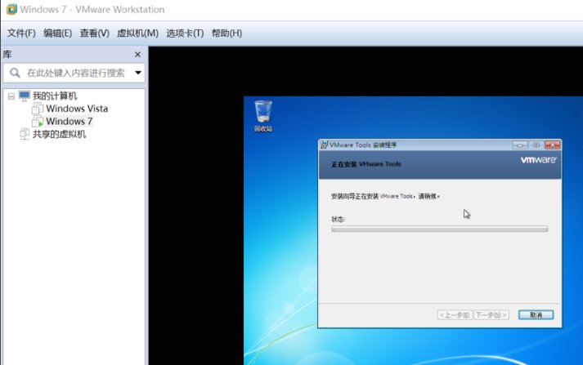Open the library search dropdown arrow

(x=138, y=73)
